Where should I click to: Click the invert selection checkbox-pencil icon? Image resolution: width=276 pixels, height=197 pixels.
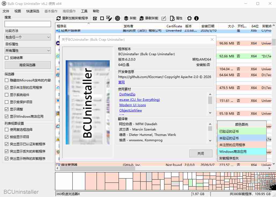click(109, 18)
